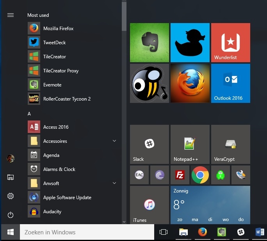Open the VeraCrypt tile

tap(231, 144)
